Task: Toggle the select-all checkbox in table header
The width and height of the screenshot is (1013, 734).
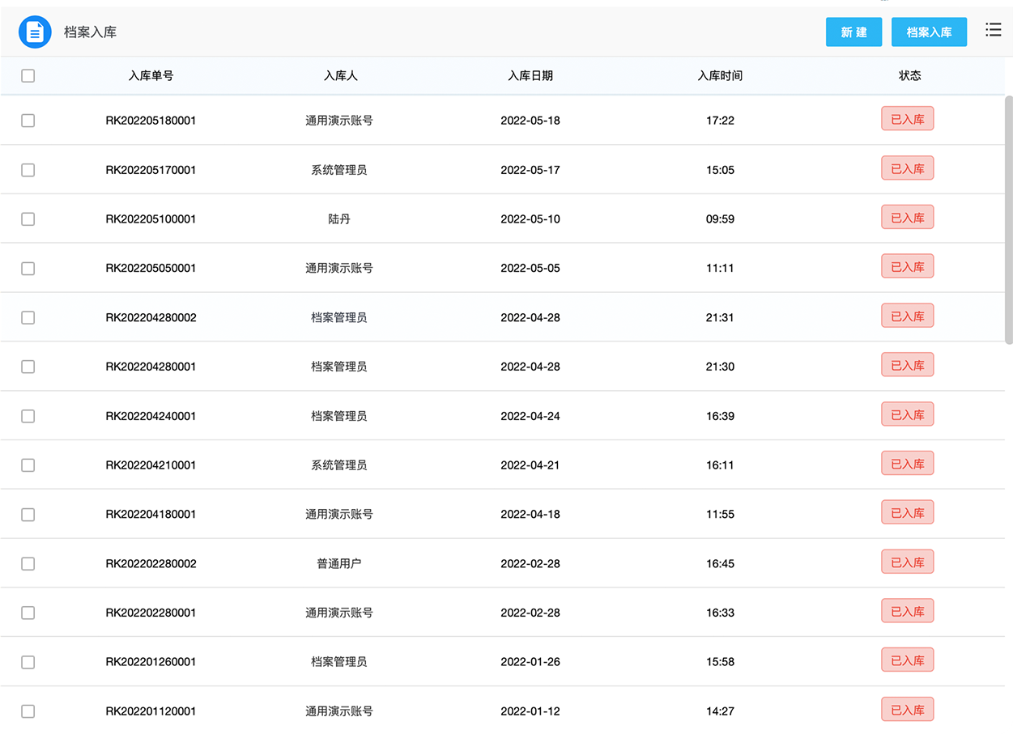Action: [28, 76]
